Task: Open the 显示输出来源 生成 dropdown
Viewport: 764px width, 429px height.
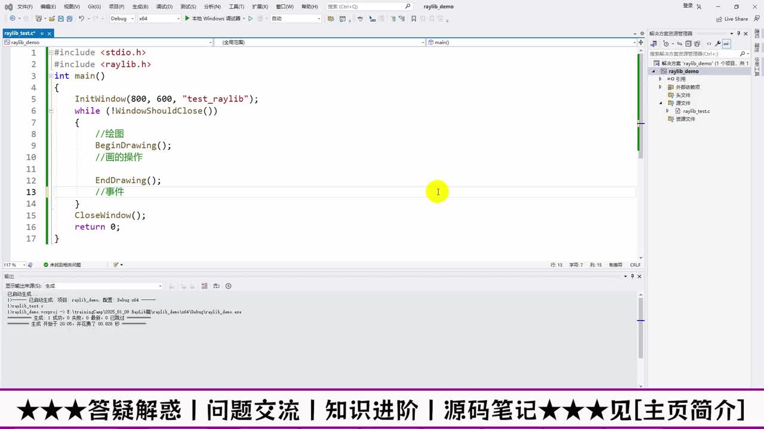Action: (103, 286)
